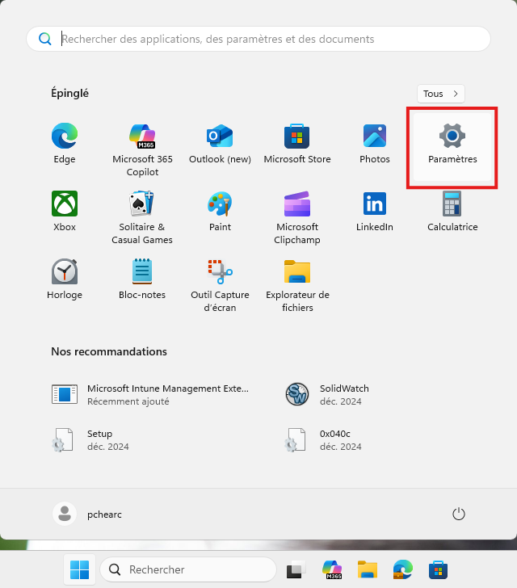Viewport: 517px width, 588px height.
Task: Open Microsoft Store pinned app
Action: (297, 144)
